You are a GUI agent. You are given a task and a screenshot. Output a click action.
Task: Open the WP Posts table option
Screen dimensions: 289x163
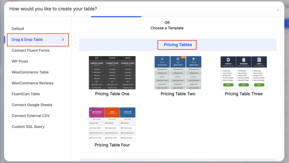coord(20,61)
